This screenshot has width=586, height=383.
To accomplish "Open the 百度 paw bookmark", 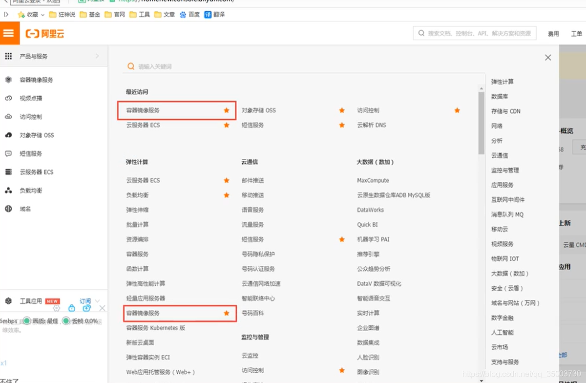I will (190, 15).
